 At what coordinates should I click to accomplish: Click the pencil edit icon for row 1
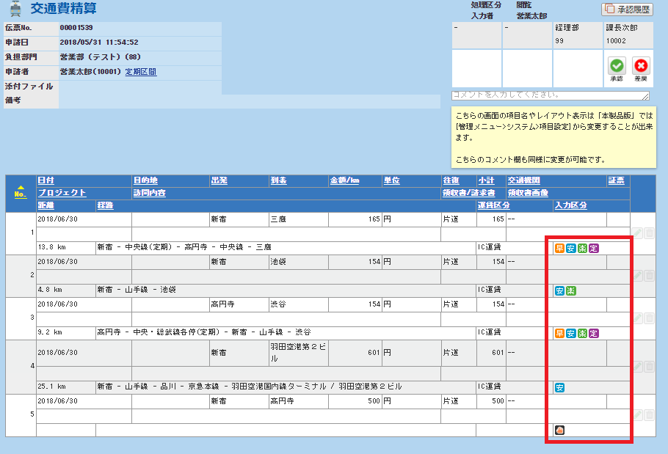coord(638,233)
